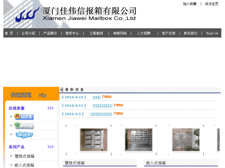225x168 pixels.
Task: Click 嵌入式信箱 section heading below thumbnails
Action: point(156,163)
